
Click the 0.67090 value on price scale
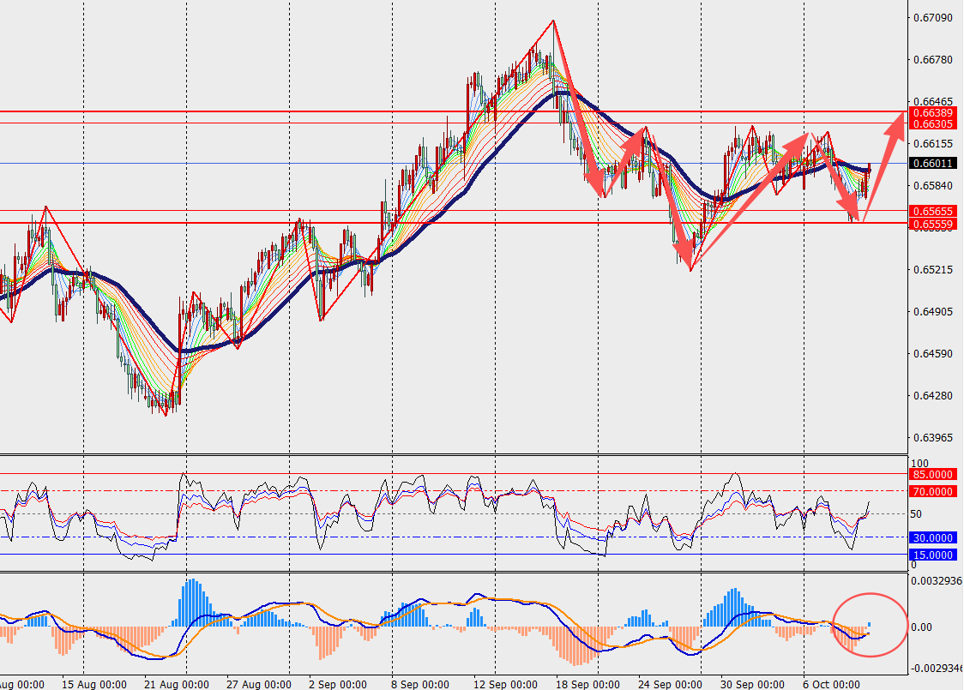coord(934,18)
